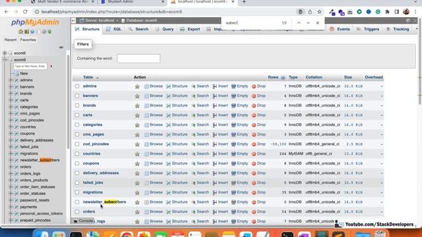The image size is (422, 237).
Task: Open page settings gear icon
Action: 408,20
